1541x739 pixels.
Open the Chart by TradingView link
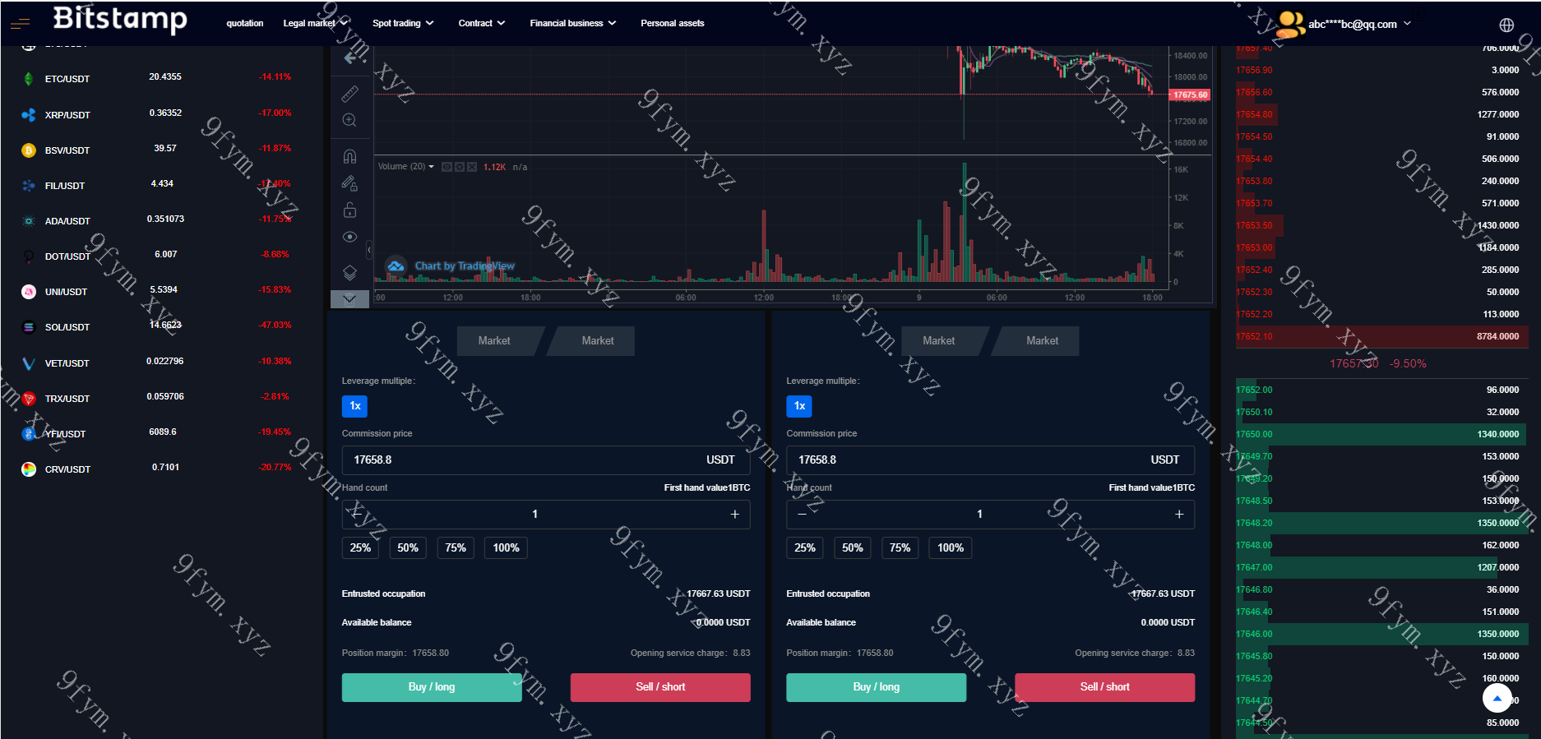(x=465, y=266)
